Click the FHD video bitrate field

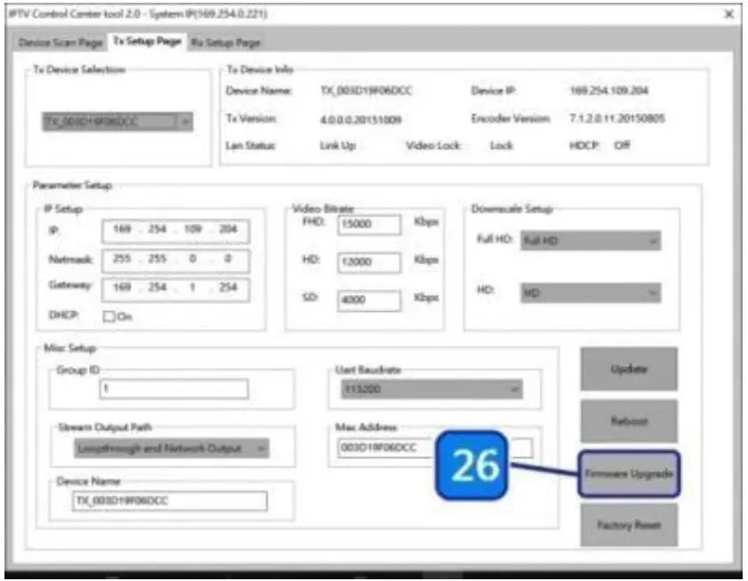[x=369, y=225]
